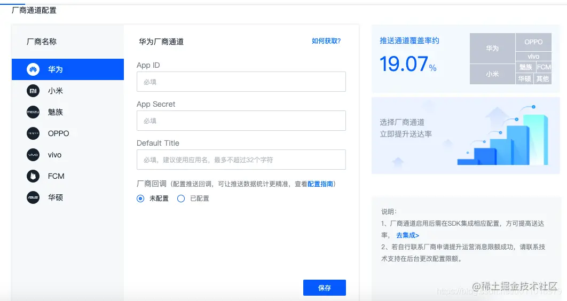Click the vivo block in coverage chart
Image resolution: width=567 pixels, height=301 pixels.
click(x=533, y=57)
